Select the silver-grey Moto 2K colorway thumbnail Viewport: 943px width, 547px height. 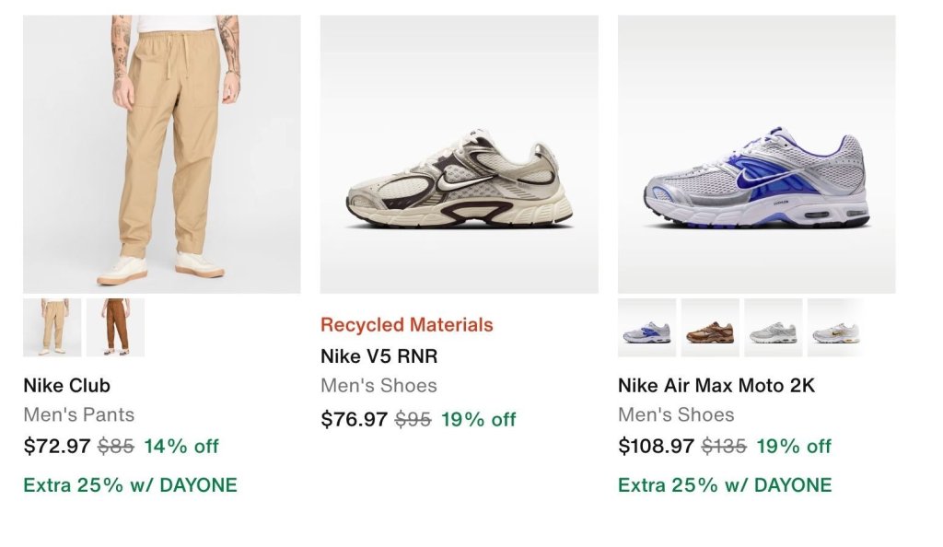click(x=774, y=328)
